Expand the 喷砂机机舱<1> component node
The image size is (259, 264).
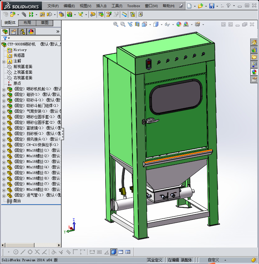tap(4, 89)
